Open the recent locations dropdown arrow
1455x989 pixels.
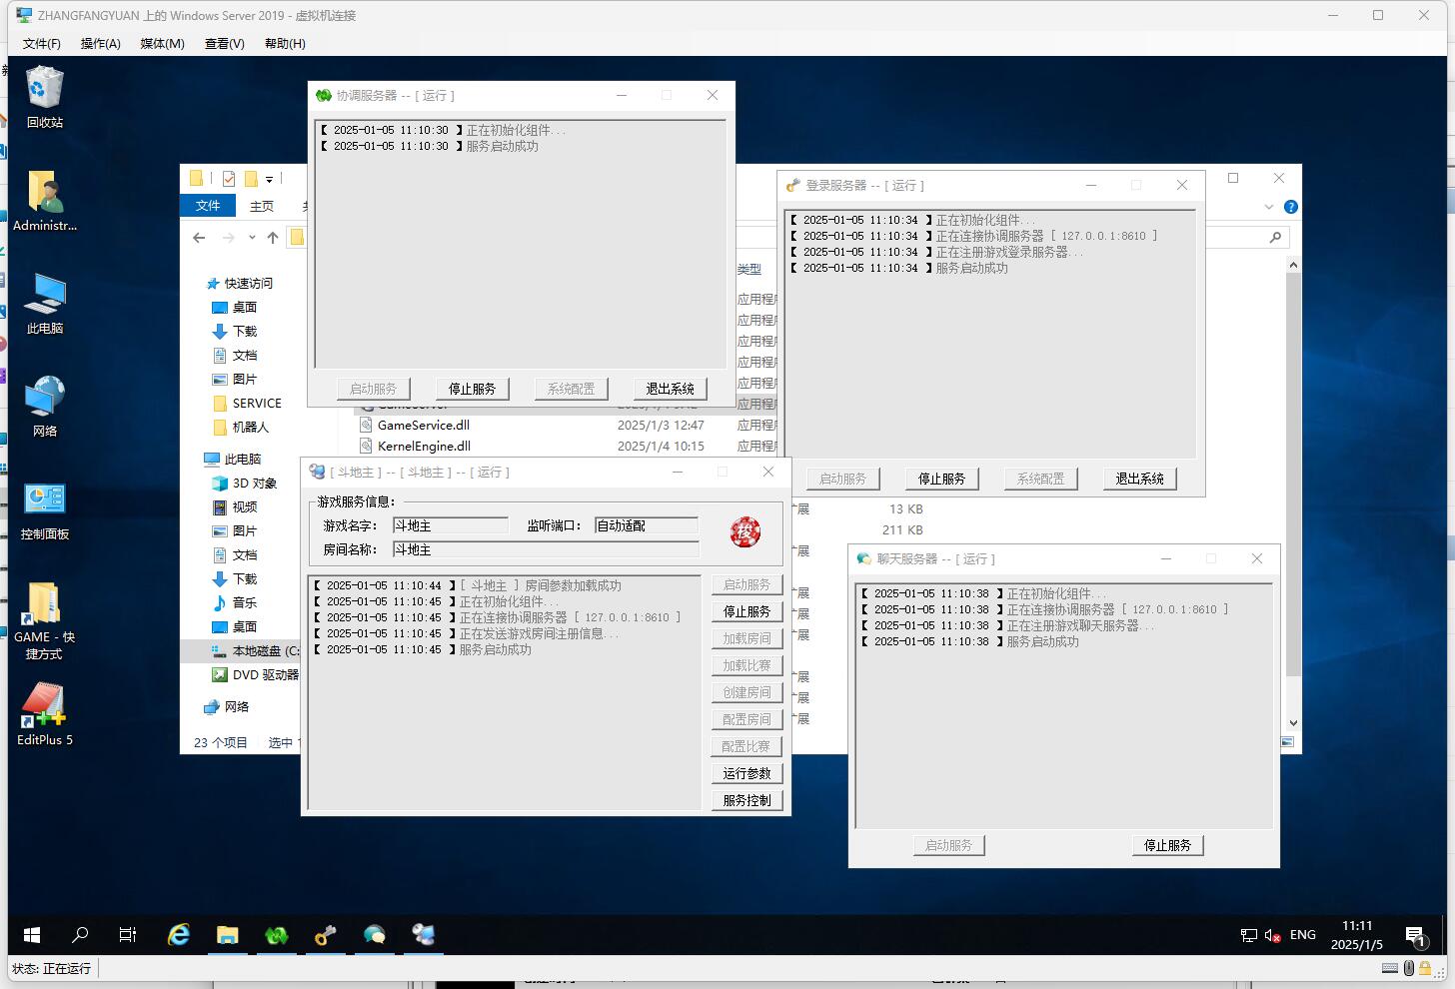(252, 238)
